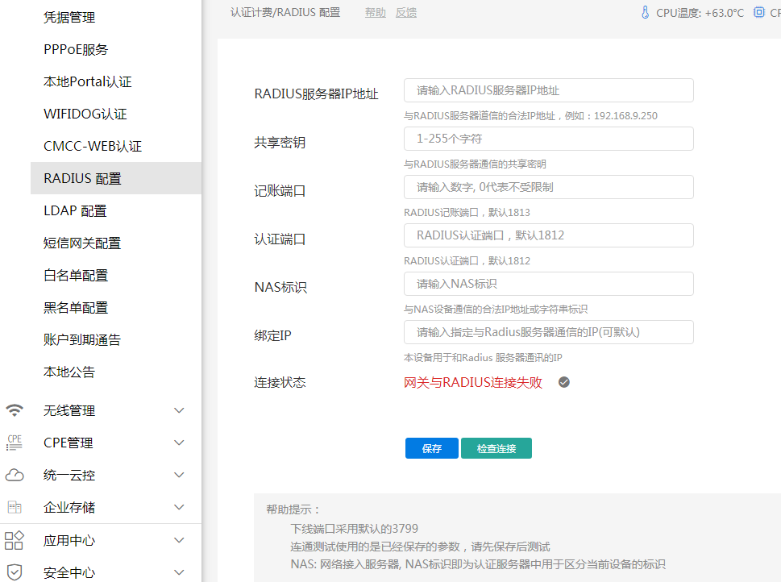Image resolution: width=781 pixels, height=582 pixels.
Task: Open the PPPoE服务 menu item
Action: (76, 49)
